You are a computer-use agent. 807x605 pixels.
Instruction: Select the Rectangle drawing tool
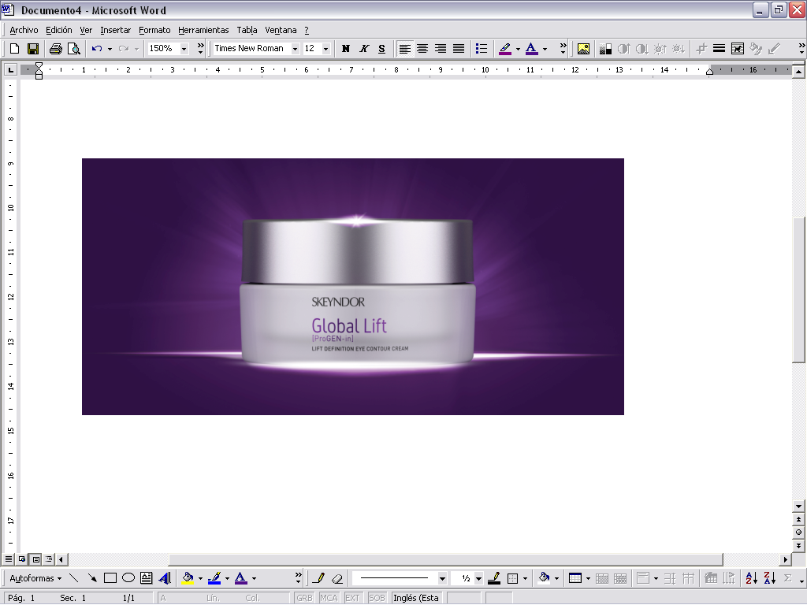tap(110, 577)
